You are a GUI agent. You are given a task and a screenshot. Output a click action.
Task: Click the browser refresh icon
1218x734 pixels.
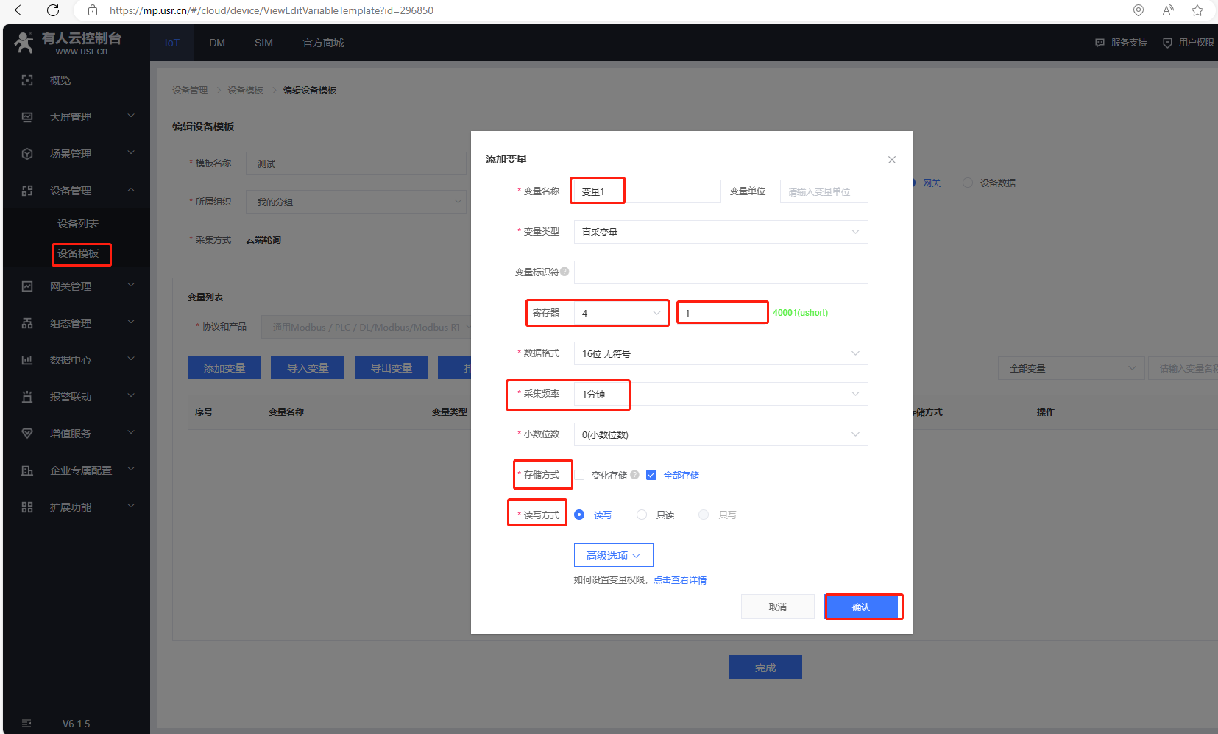pos(53,10)
